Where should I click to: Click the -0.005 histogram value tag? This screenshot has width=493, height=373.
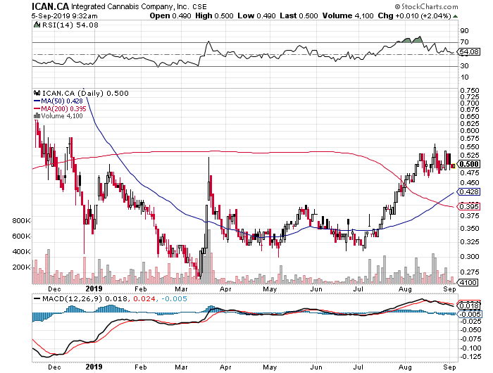click(469, 314)
